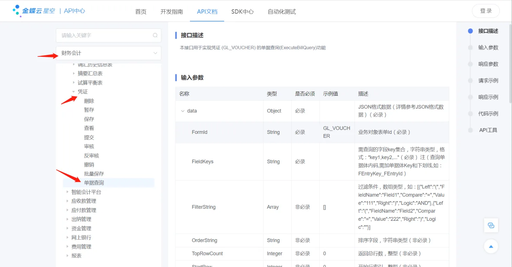
Task: Collapse the 凭证 tree node
Action: tap(74, 92)
